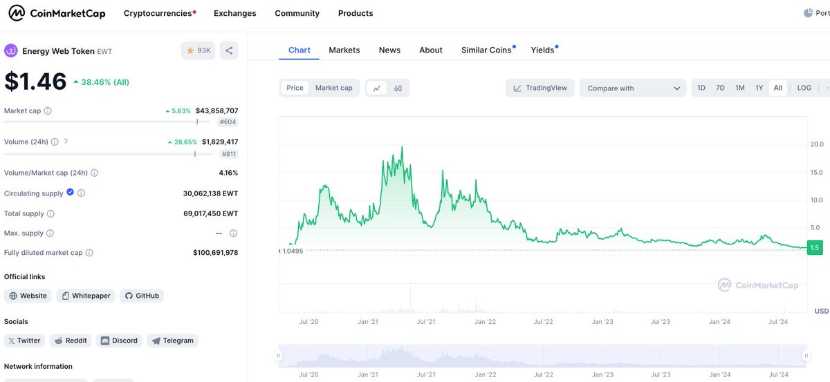This screenshot has width=830, height=382.
Task: Click the Energy Web Token coin icon
Action: pos(10,50)
